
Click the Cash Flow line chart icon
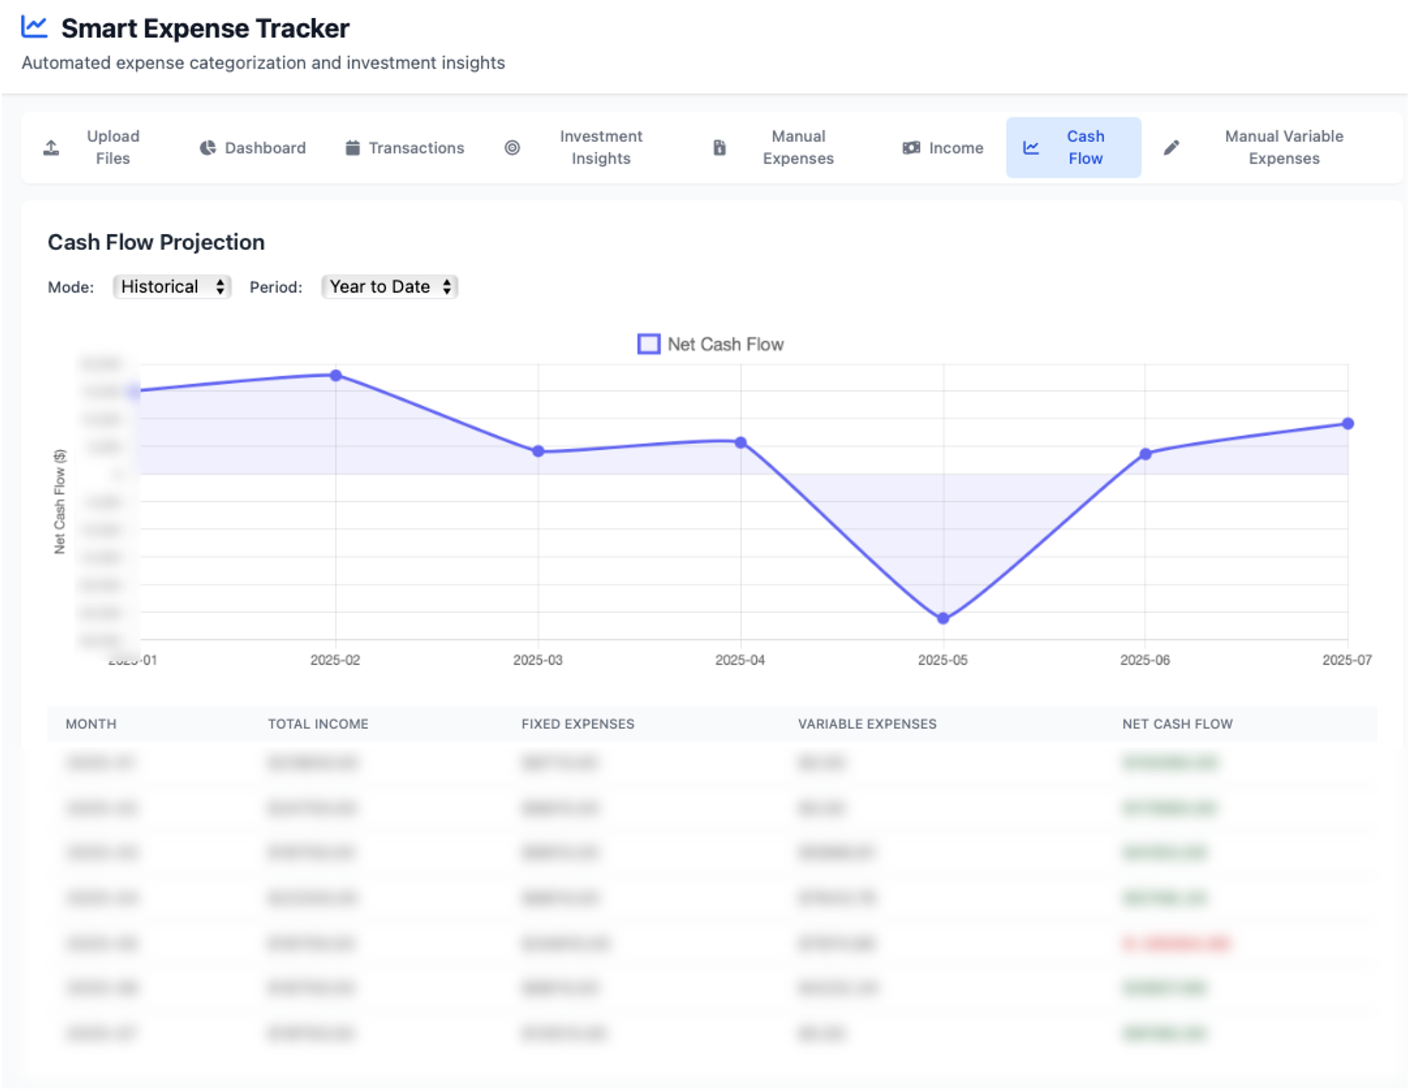click(x=1031, y=147)
